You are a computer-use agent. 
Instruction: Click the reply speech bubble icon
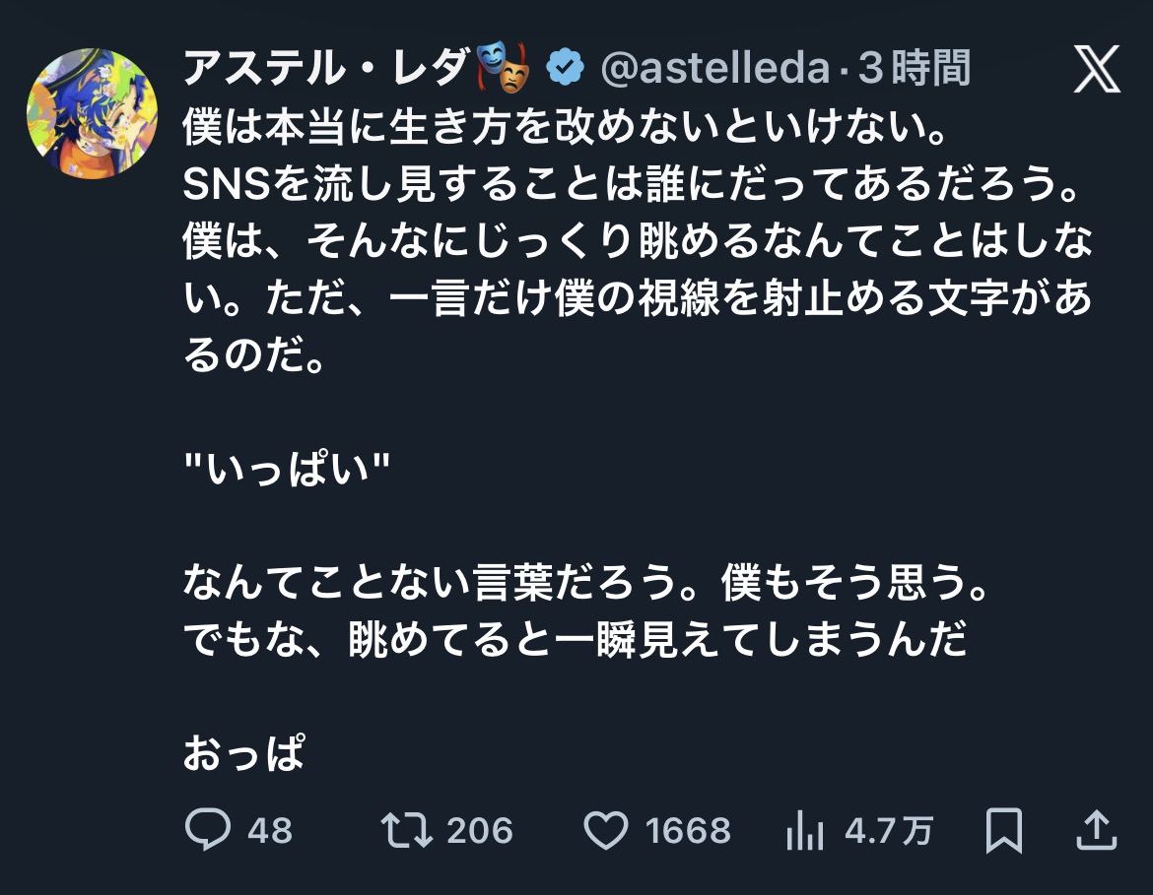point(208,830)
